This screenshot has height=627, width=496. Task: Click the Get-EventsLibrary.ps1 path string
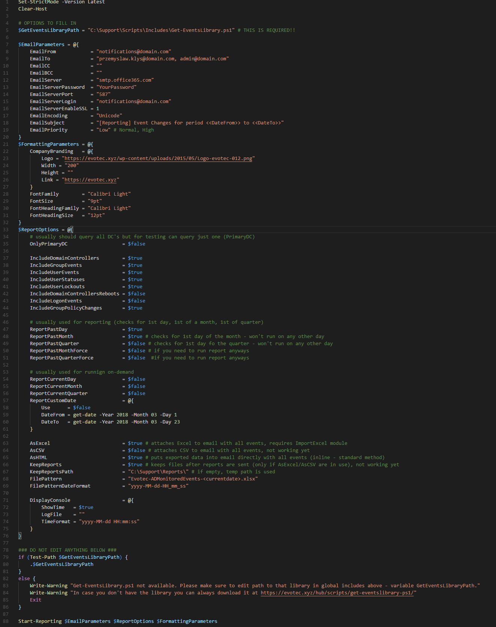click(161, 30)
